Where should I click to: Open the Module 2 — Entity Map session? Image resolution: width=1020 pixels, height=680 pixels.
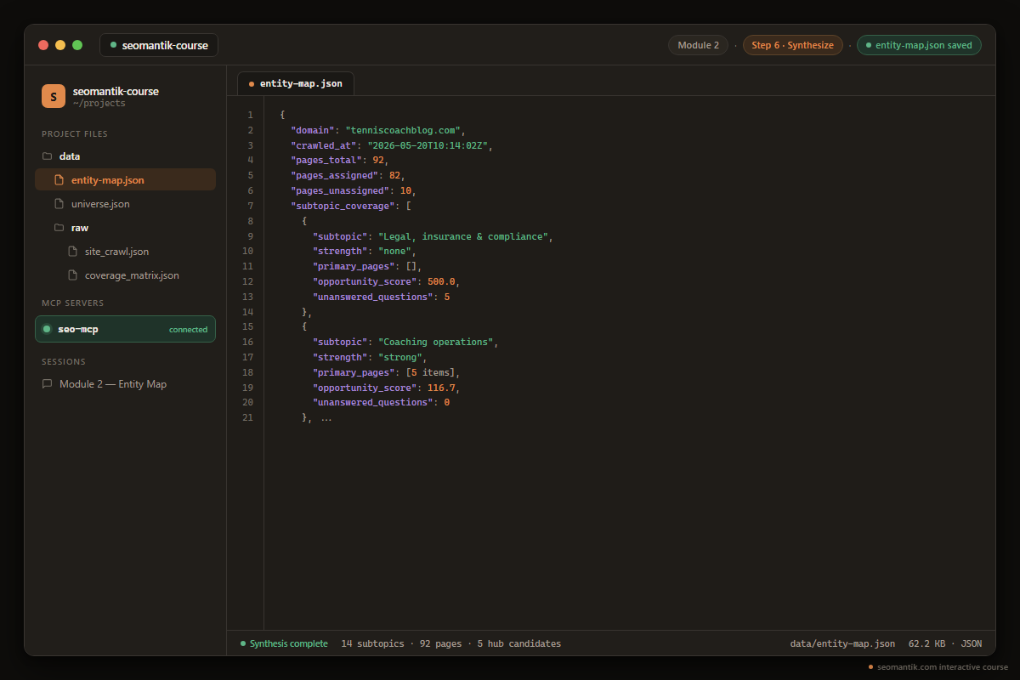125,384
